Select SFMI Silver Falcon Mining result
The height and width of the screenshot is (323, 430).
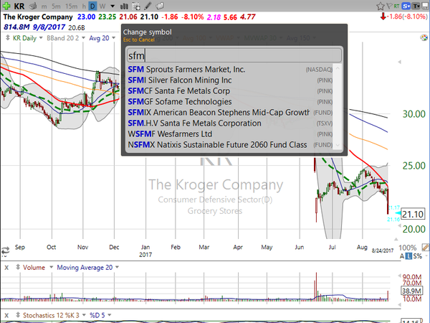[x=230, y=80]
